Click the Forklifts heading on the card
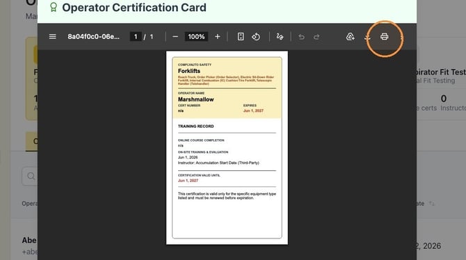This screenshot has width=466, height=260. pyautogui.click(x=189, y=71)
